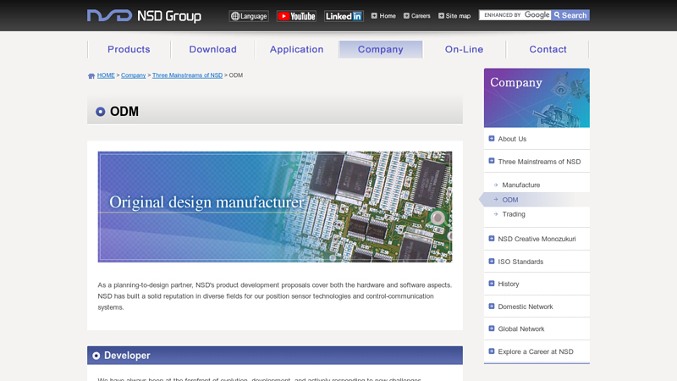Open the YouTube channel icon
The image size is (677, 381).
[x=296, y=16]
